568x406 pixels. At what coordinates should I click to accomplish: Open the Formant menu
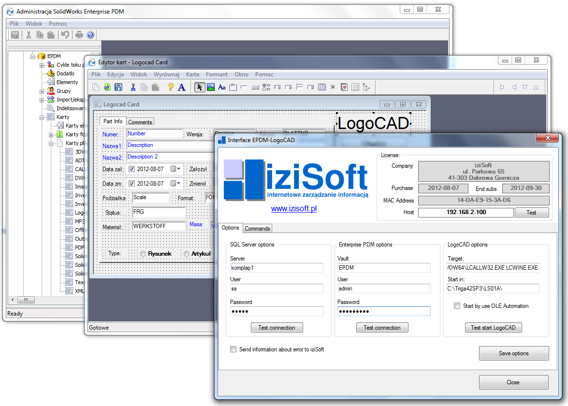click(x=217, y=74)
